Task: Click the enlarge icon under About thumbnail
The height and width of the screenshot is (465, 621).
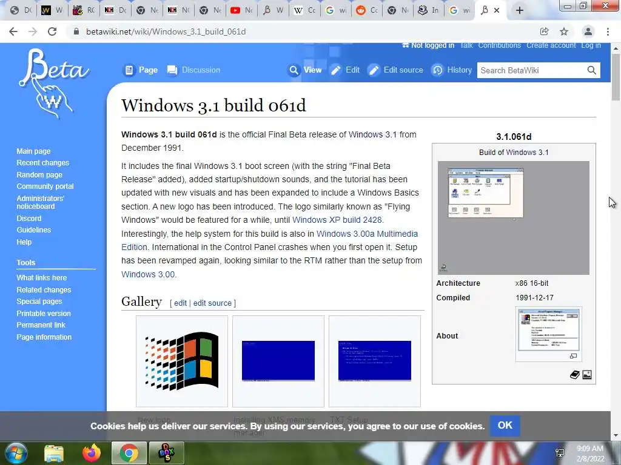Action: (573, 356)
